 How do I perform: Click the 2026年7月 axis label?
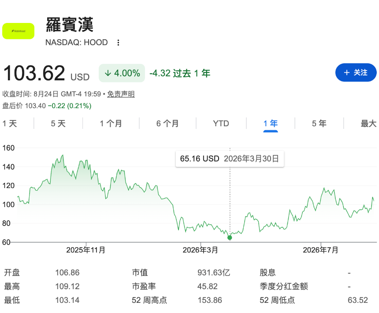click(320, 250)
